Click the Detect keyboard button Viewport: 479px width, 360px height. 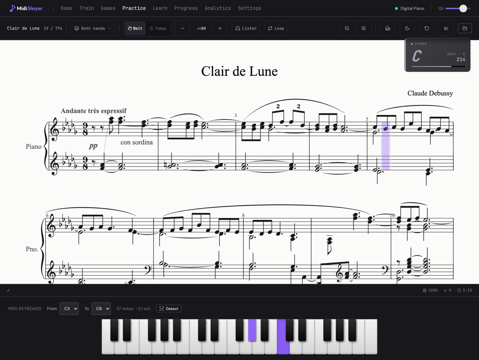pos(169,309)
